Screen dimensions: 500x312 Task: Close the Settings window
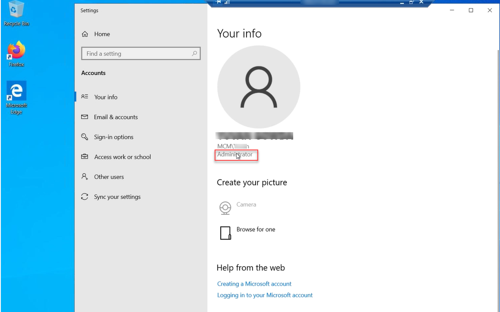click(490, 10)
